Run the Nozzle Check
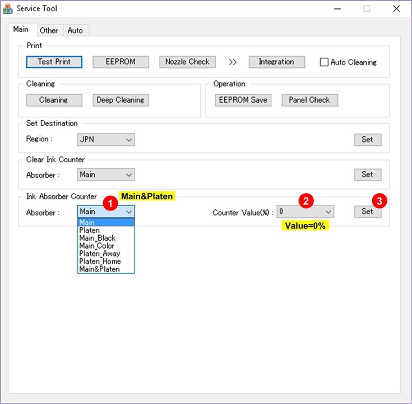412x404 pixels. point(187,62)
